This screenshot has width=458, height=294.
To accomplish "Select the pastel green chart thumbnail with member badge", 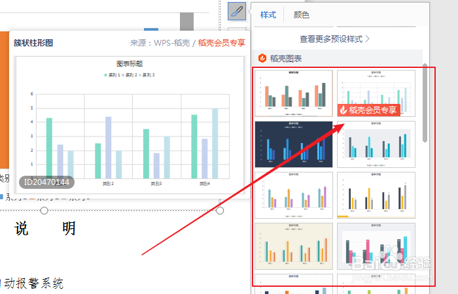I will (x=376, y=93).
